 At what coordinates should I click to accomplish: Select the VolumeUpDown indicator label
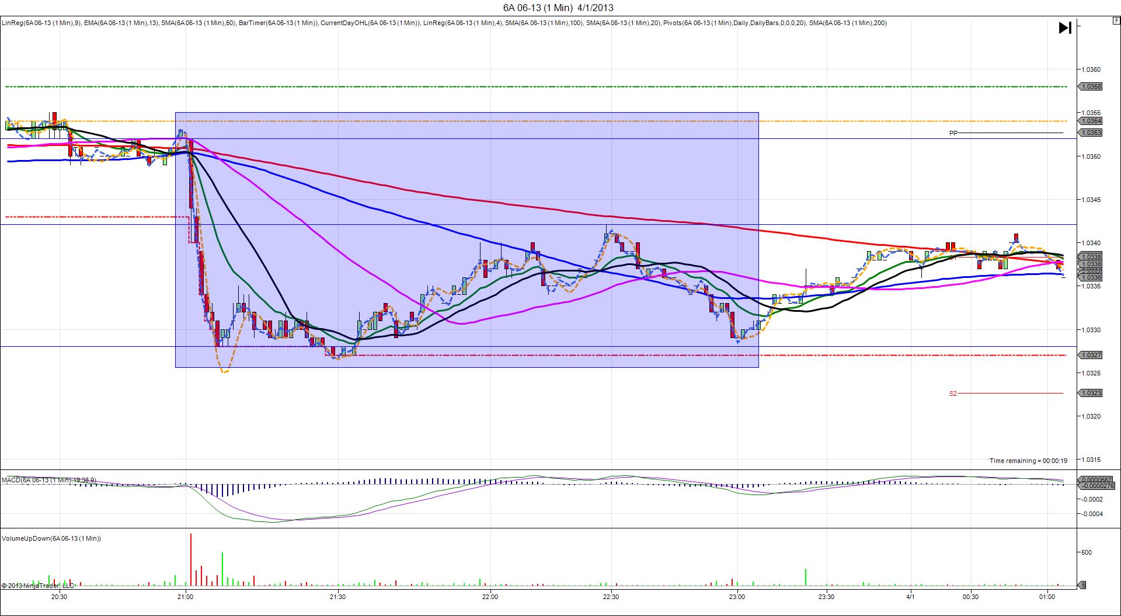coord(51,538)
